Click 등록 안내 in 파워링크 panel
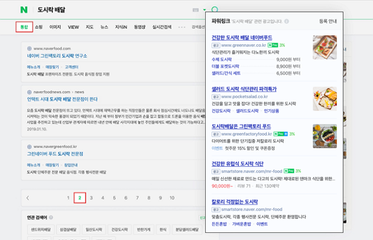This screenshot has width=373, height=240. (x=328, y=21)
